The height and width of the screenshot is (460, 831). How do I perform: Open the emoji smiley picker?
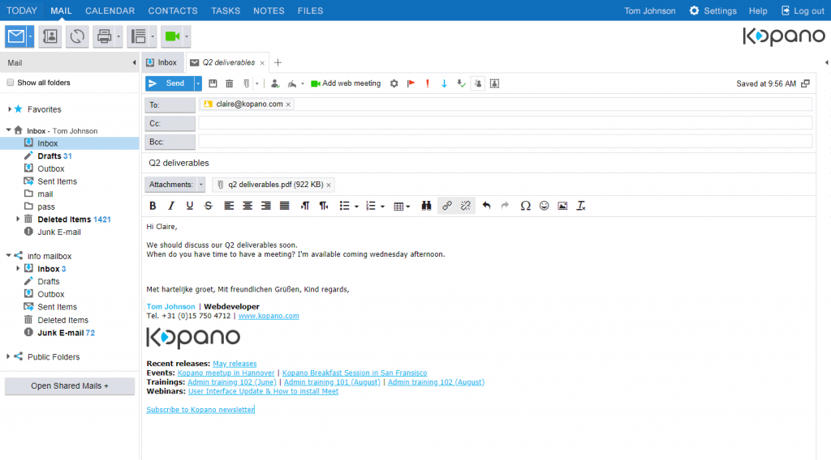544,206
